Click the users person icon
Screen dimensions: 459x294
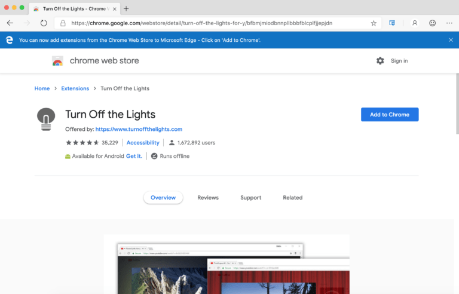[172, 143]
